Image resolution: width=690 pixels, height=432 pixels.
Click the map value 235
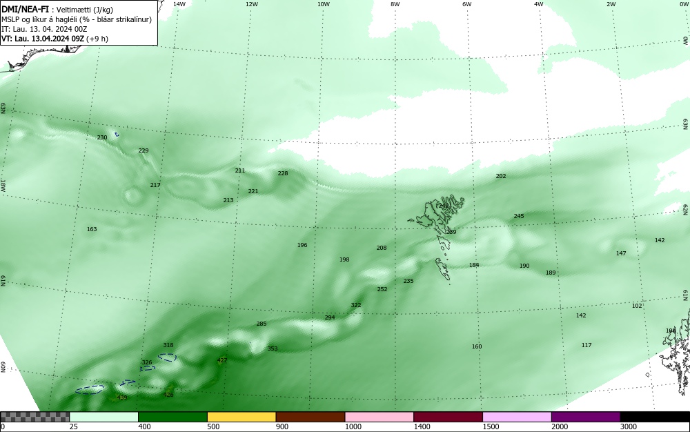[408, 281]
